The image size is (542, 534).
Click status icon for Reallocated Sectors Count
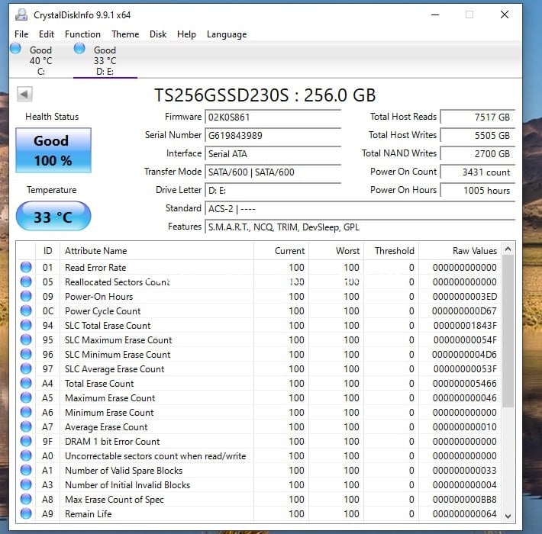click(x=26, y=281)
